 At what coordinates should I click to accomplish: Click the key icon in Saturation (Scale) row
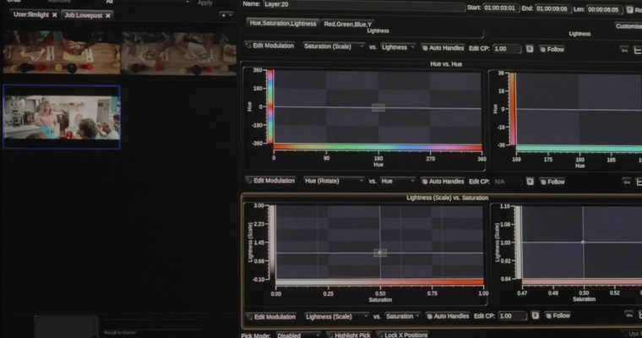click(624, 51)
